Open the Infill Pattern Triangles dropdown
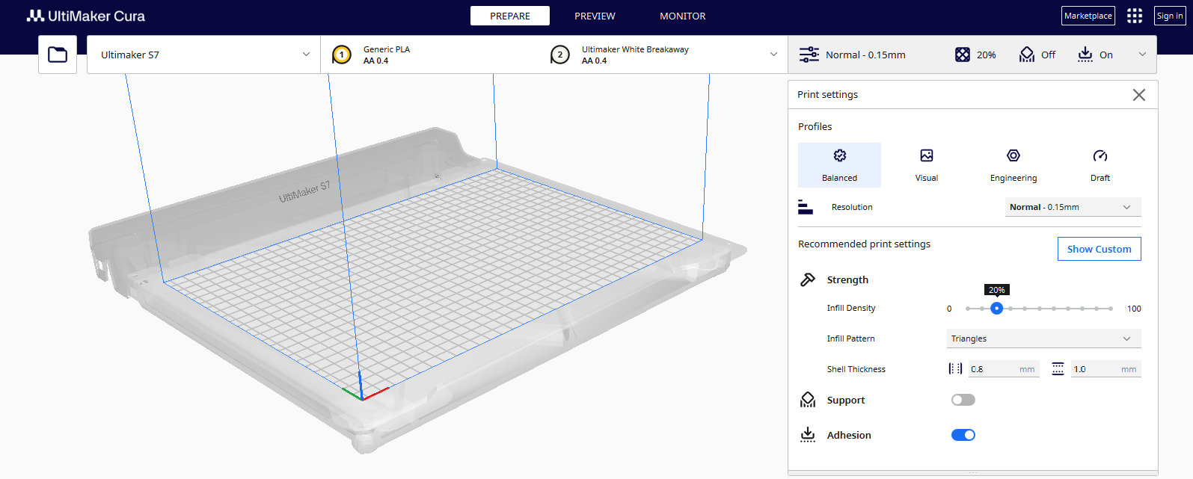Viewport: 1193px width, 479px height. coord(1044,339)
